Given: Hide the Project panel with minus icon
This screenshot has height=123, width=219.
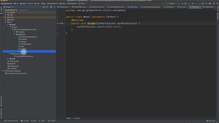Looking at the screenshot, I should click(54, 7).
